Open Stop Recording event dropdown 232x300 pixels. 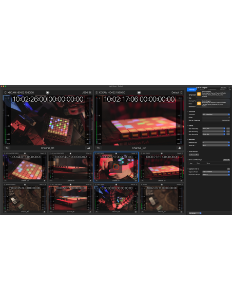(x=214, y=134)
